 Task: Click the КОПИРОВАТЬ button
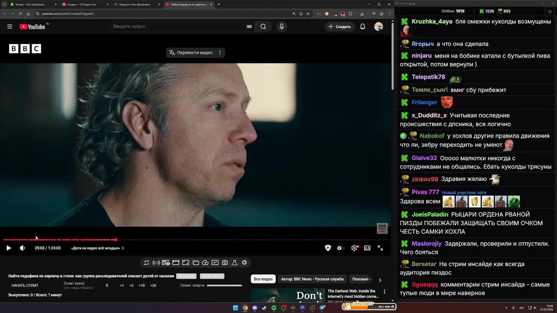click(x=212, y=276)
